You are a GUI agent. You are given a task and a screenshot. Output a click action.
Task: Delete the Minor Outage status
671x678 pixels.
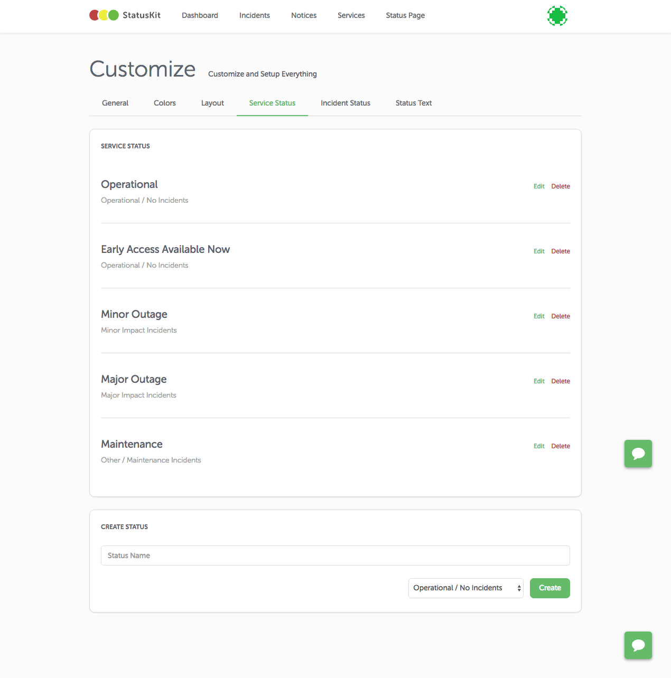click(560, 316)
